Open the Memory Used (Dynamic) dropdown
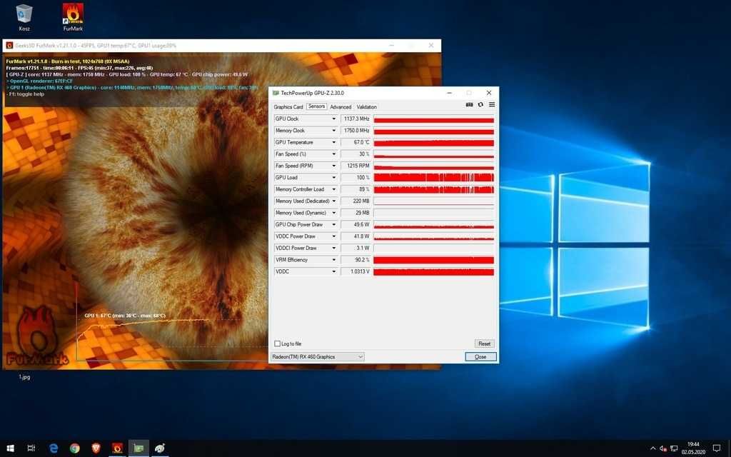Image resolution: width=731 pixels, height=457 pixels. 334,213
